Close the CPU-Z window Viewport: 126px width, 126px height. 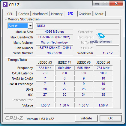[116, 4]
